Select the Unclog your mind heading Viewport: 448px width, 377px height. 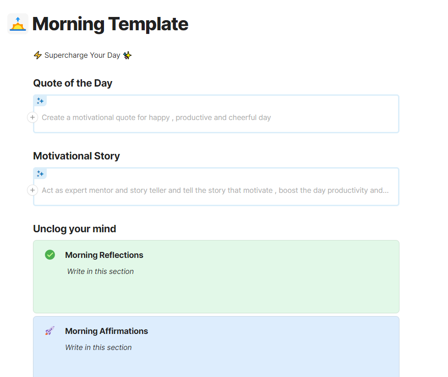click(74, 229)
